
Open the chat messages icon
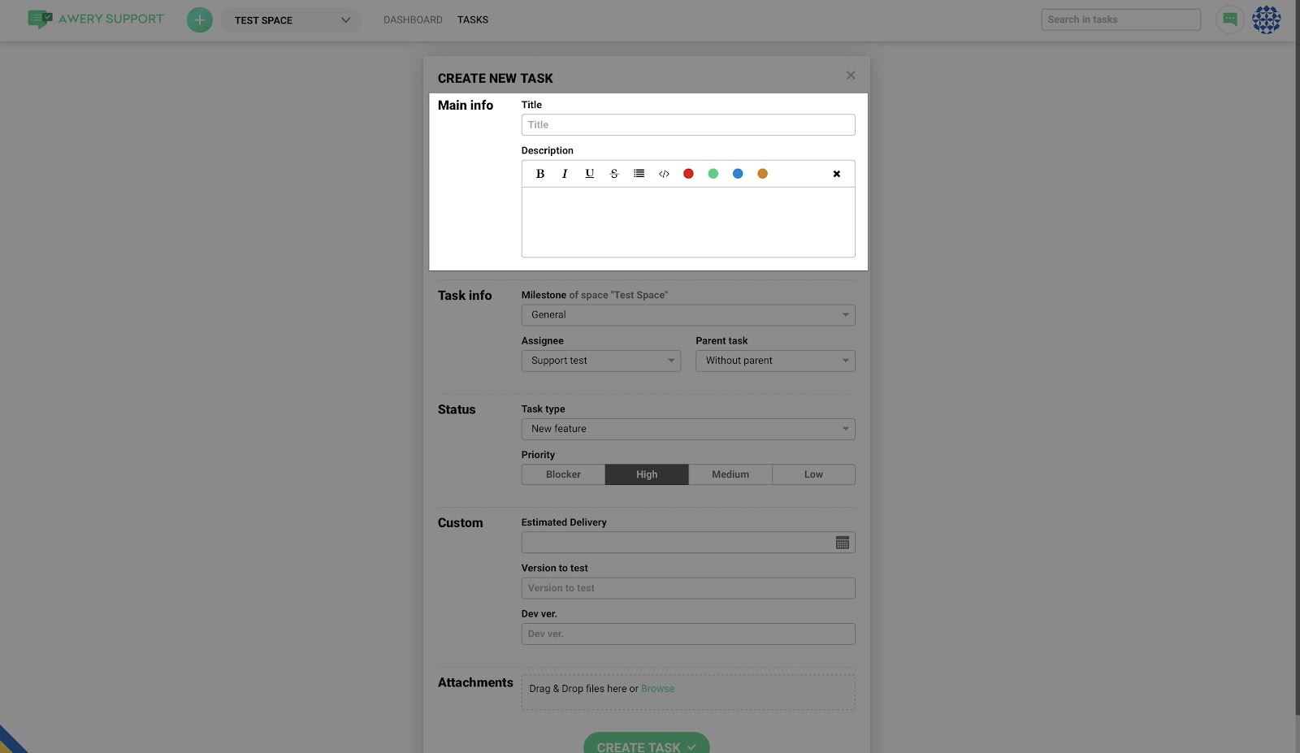point(1229,19)
